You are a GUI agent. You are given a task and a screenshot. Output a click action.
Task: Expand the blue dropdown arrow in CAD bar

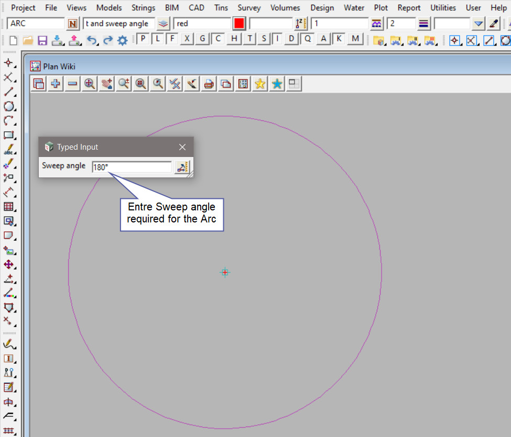coord(478,24)
